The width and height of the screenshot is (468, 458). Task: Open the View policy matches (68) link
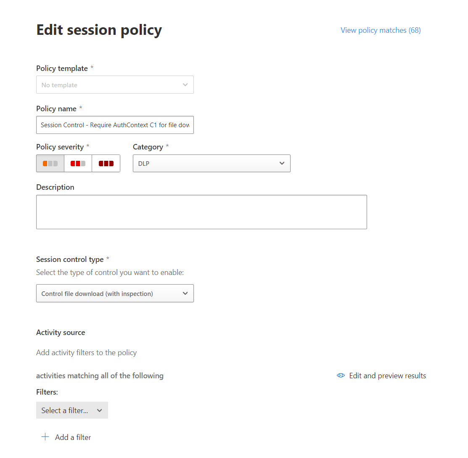click(381, 30)
